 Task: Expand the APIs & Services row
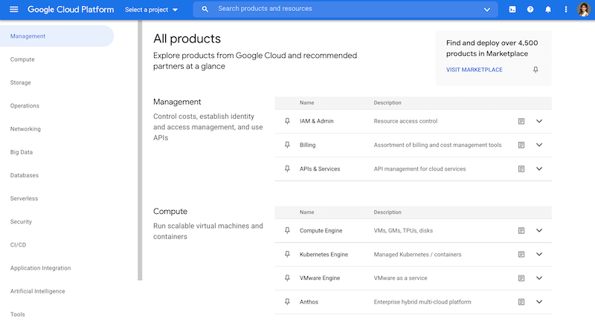pos(539,169)
